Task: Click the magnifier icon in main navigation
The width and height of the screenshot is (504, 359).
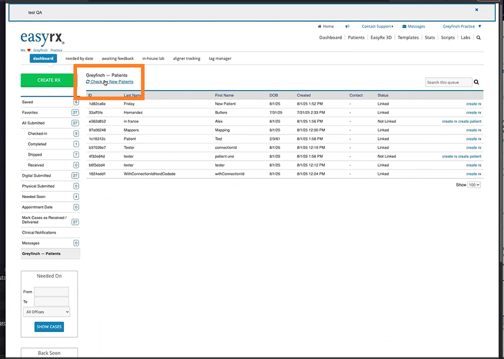Action: tap(479, 38)
